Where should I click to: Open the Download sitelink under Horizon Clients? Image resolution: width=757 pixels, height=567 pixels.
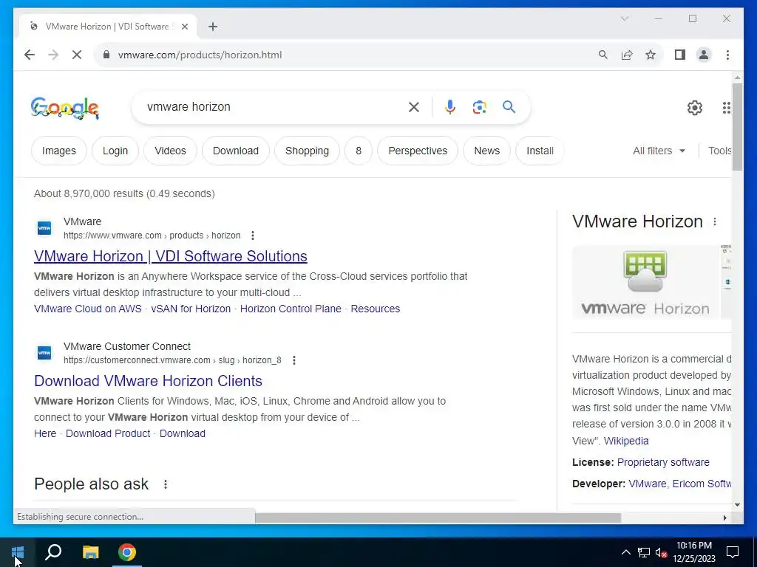183,433
